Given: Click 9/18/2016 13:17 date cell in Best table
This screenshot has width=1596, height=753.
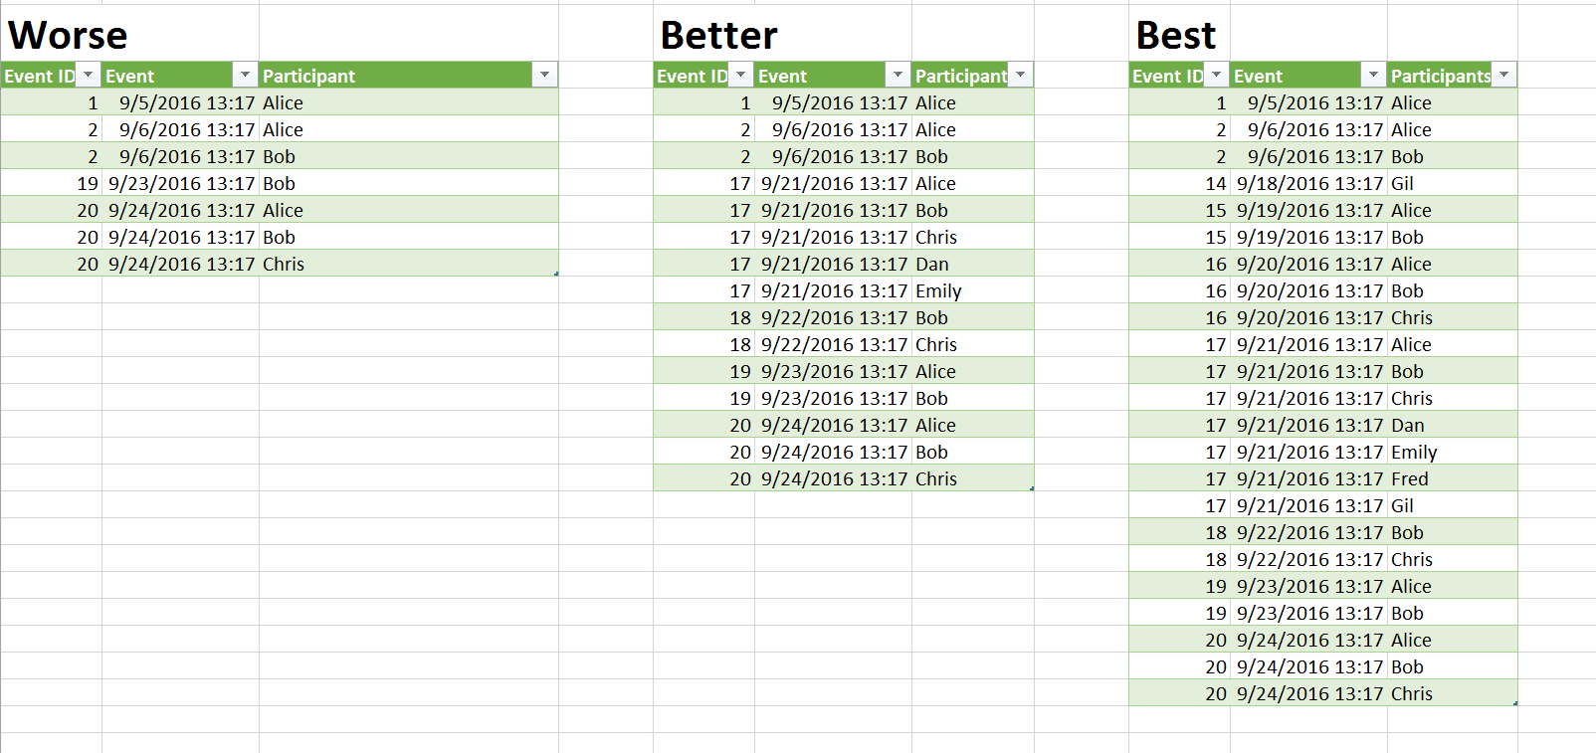Looking at the screenshot, I should click(1309, 183).
